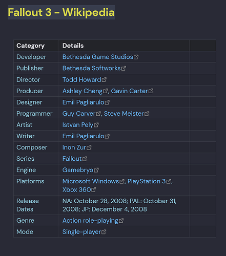Open the PlayStation 3 link

tap(147, 181)
